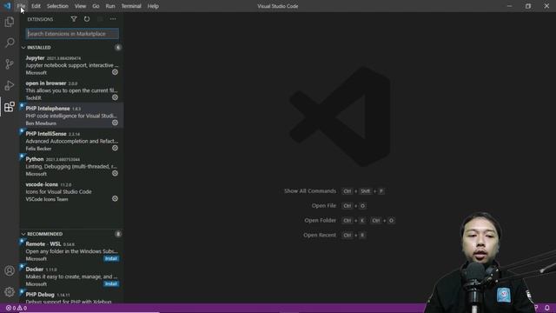Viewport: 556px width, 313px height.
Task: Select the Remote - WSL recommended entry
Action: tap(71, 251)
